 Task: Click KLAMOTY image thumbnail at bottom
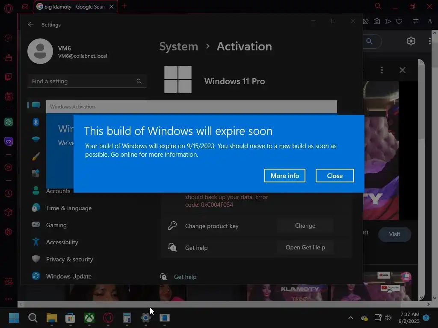tap(287, 292)
